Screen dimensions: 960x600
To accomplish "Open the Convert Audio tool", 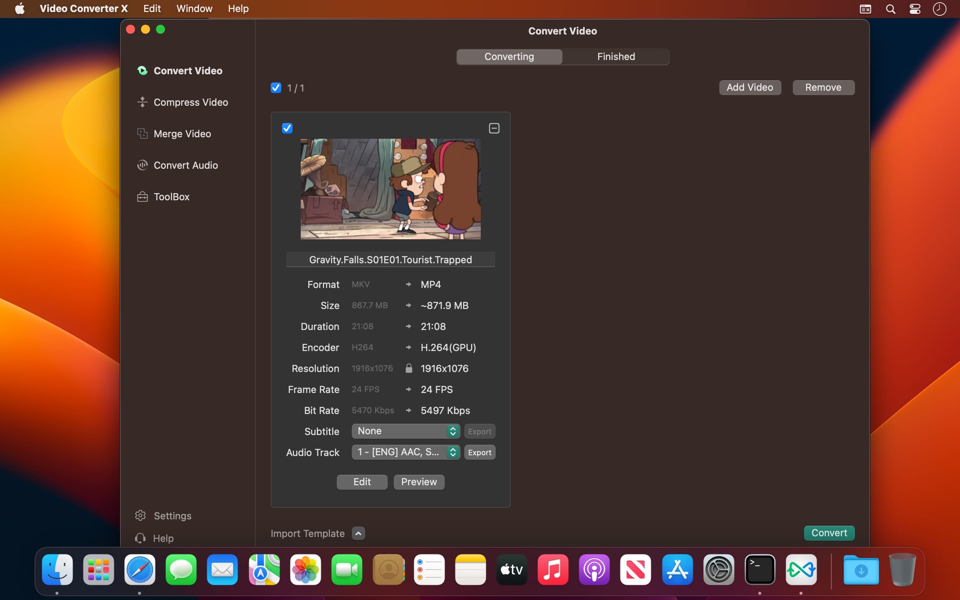I will 185,165.
